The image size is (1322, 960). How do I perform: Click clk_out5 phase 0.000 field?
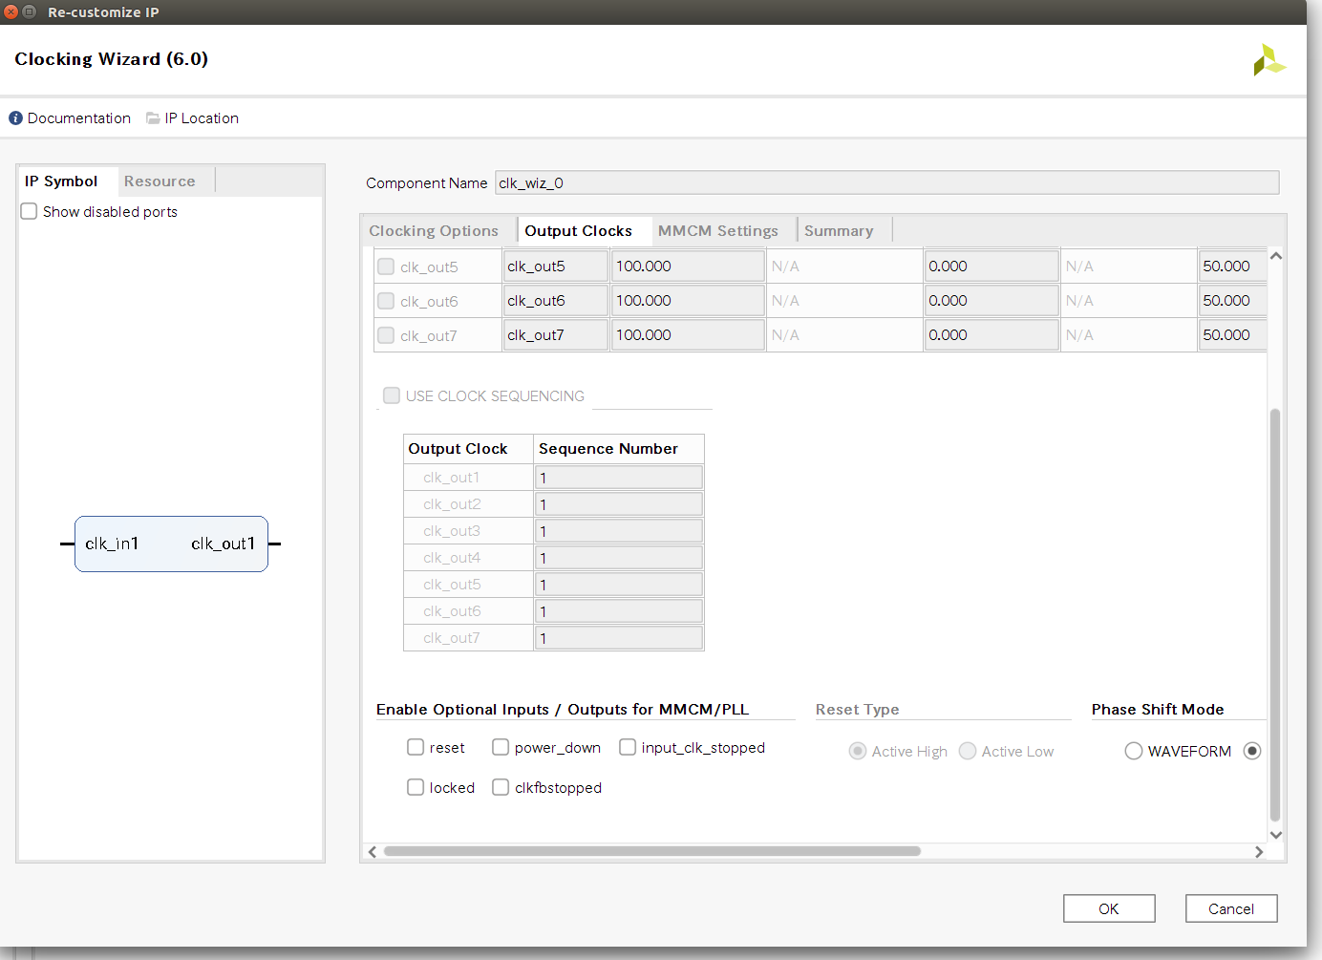point(991,267)
